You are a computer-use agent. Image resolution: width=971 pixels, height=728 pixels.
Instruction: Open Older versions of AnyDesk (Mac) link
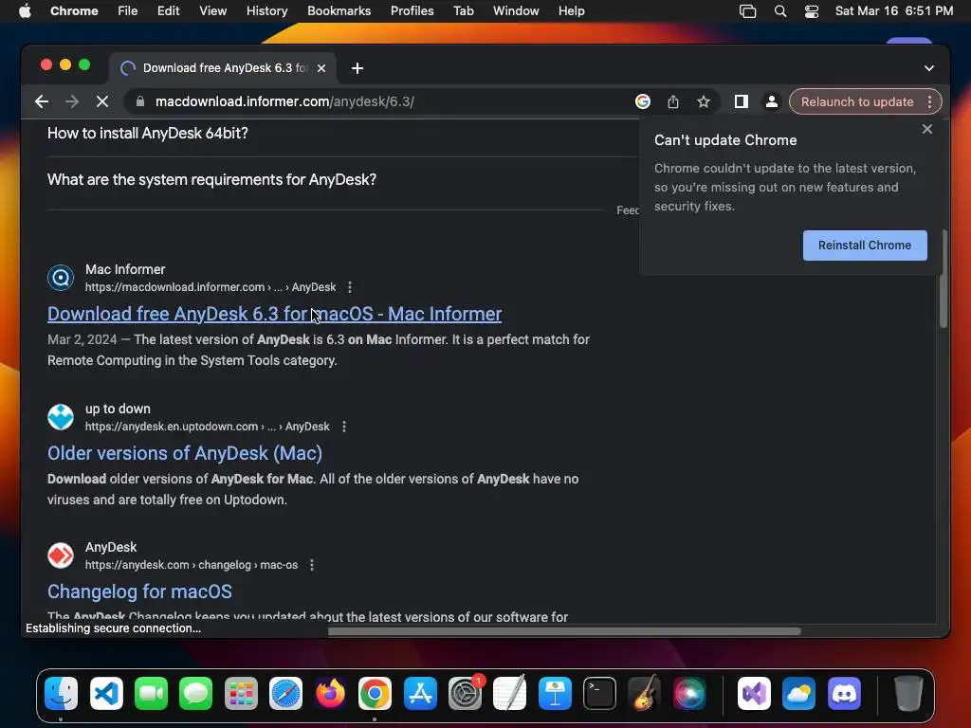tap(185, 453)
